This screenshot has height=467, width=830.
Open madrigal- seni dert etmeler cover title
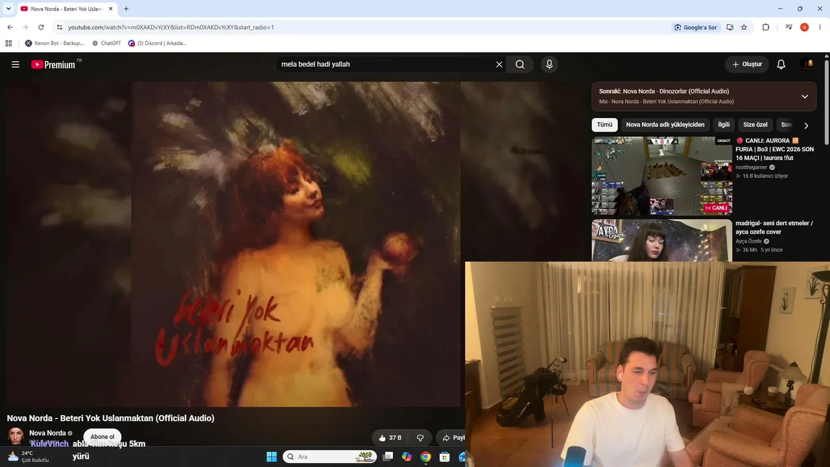point(774,228)
